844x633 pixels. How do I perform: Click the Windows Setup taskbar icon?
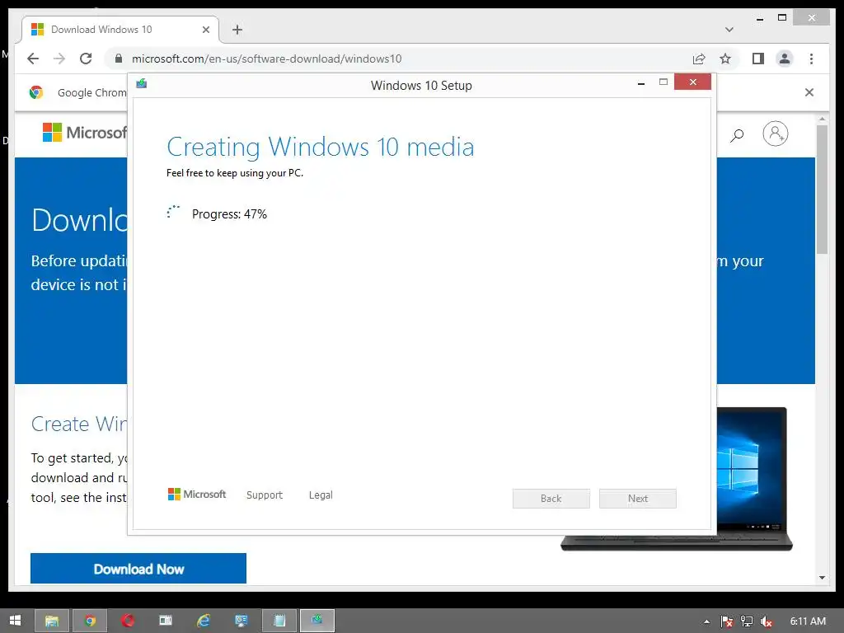point(317,621)
